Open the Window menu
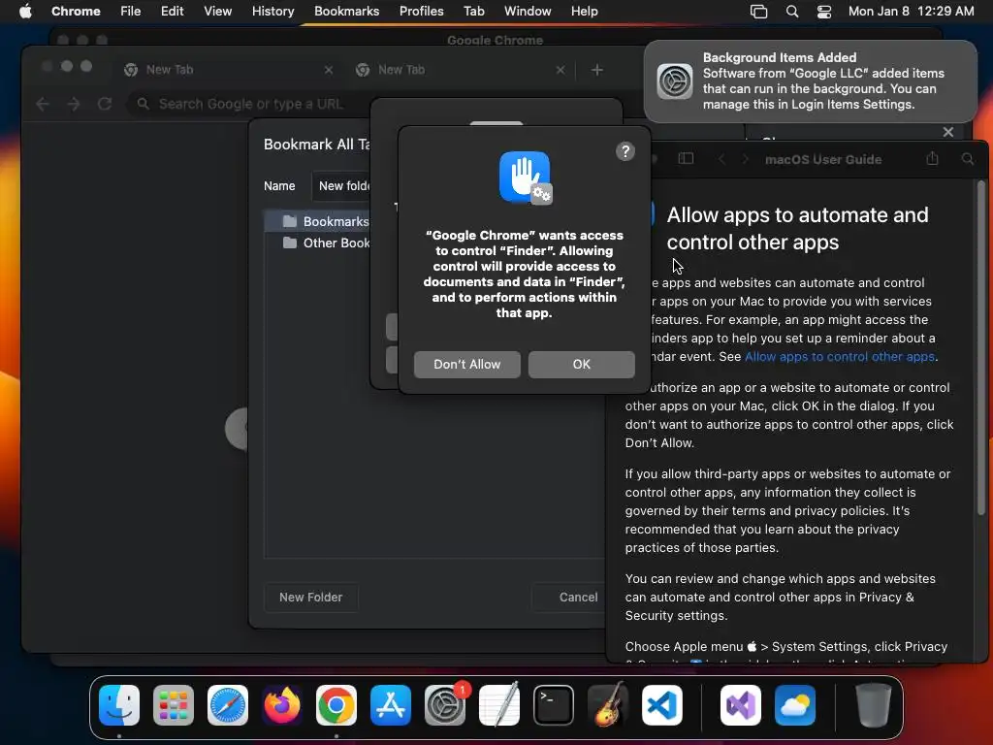This screenshot has height=745, width=993. coord(528,11)
